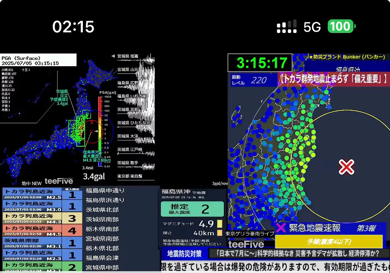Click the 地震防災対策 ticker label

tap(184, 253)
